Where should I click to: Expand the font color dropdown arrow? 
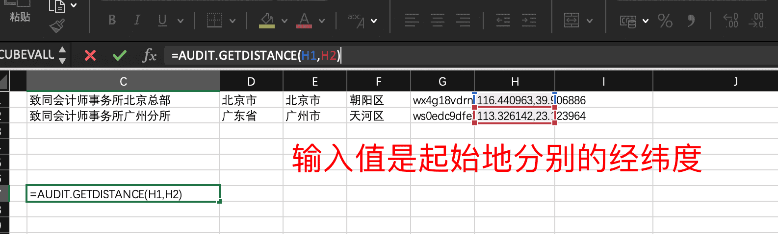[322, 21]
